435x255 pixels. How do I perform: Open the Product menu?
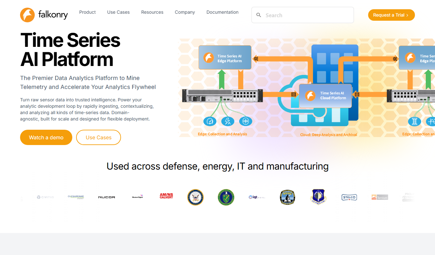88,12
